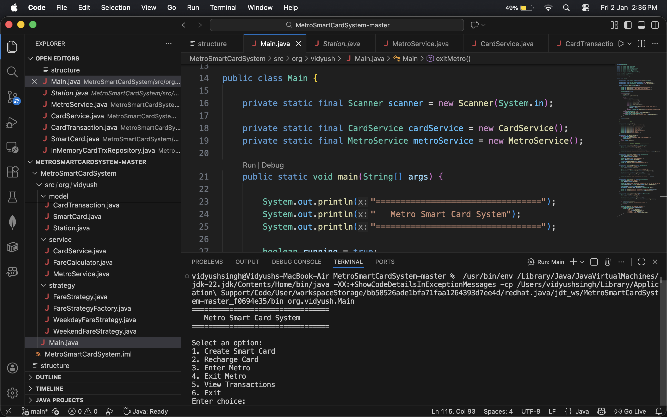Click the Manage gear icon
This screenshot has height=417, width=667.
click(x=12, y=393)
